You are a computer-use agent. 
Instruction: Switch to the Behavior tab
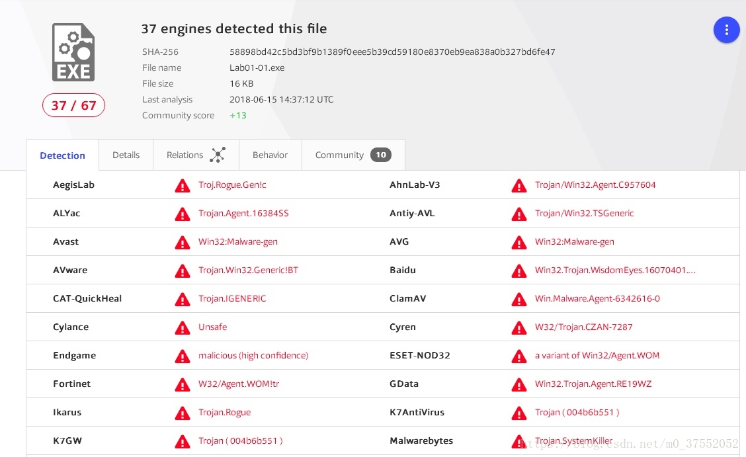pyautogui.click(x=270, y=155)
